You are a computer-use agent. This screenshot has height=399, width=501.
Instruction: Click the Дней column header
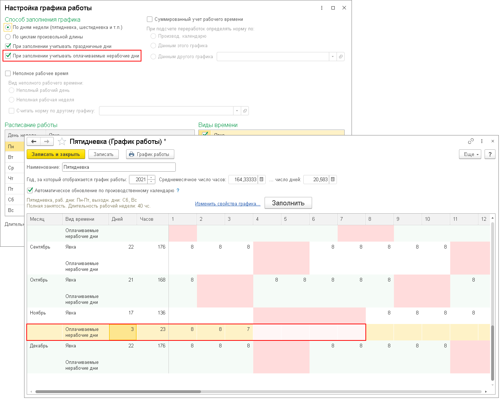[123, 219]
